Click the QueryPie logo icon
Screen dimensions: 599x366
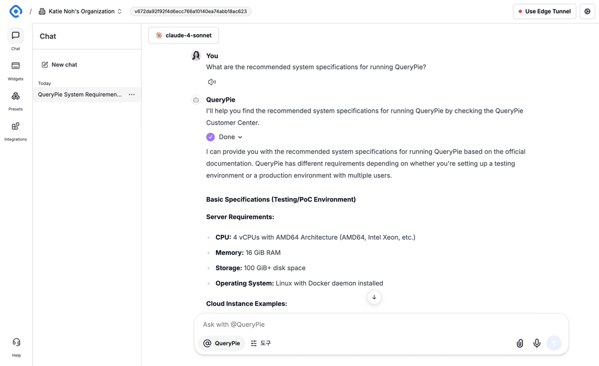tap(16, 11)
